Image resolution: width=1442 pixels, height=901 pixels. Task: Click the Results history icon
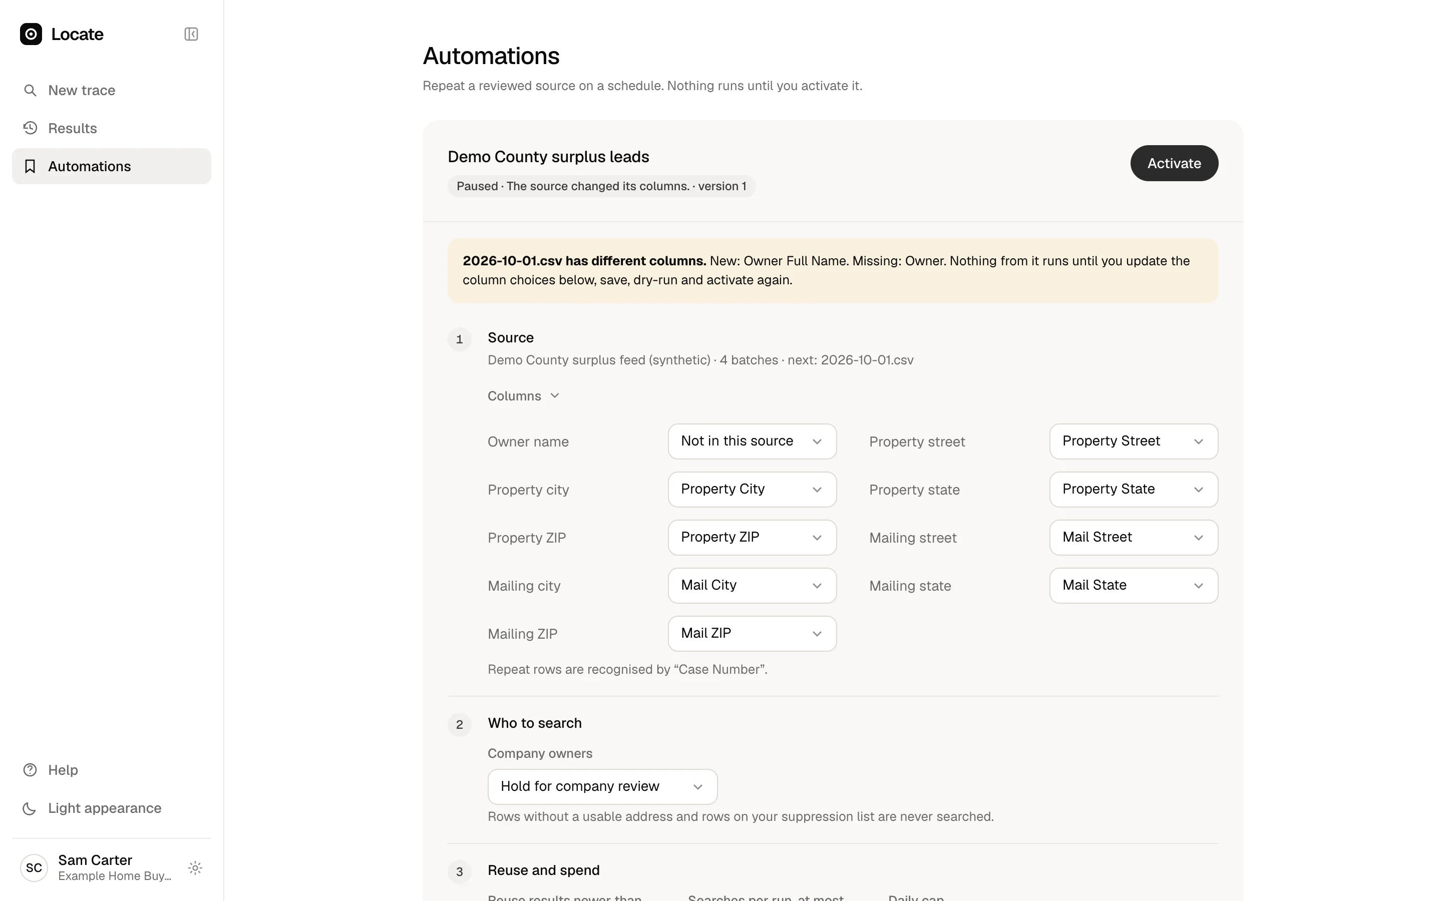[x=30, y=128]
